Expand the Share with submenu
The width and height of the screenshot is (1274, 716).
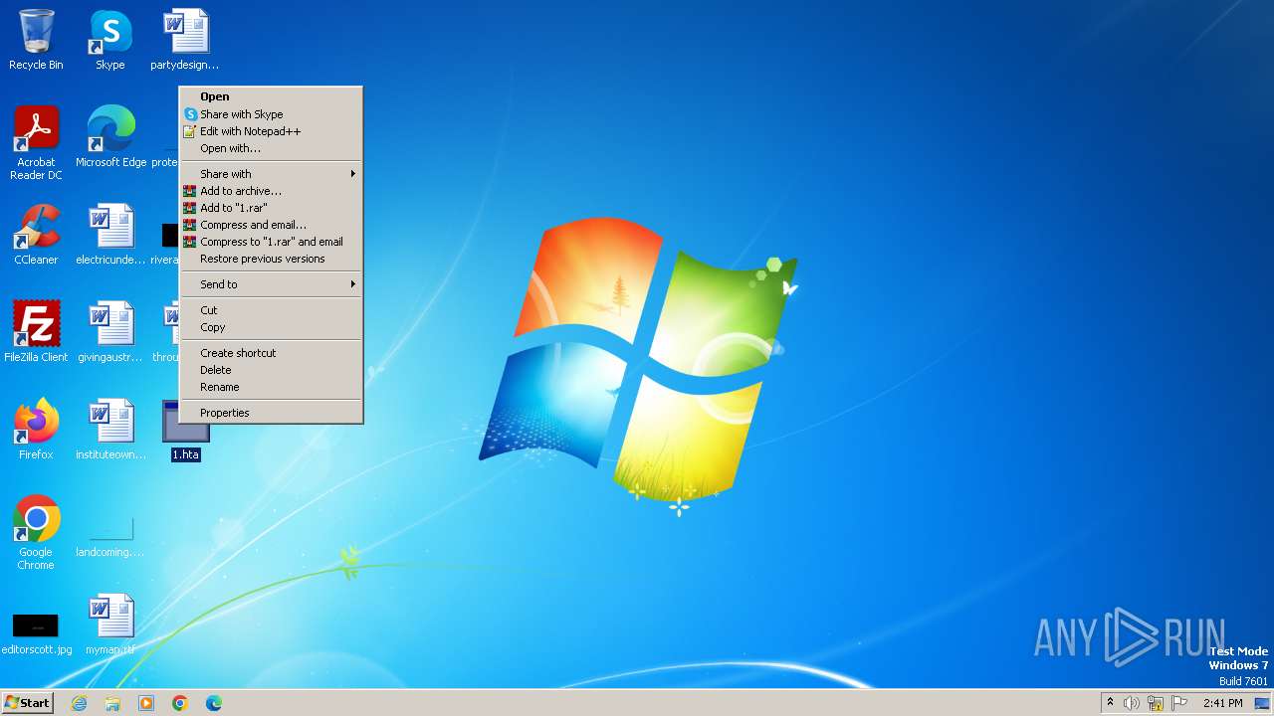click(271, 174)
